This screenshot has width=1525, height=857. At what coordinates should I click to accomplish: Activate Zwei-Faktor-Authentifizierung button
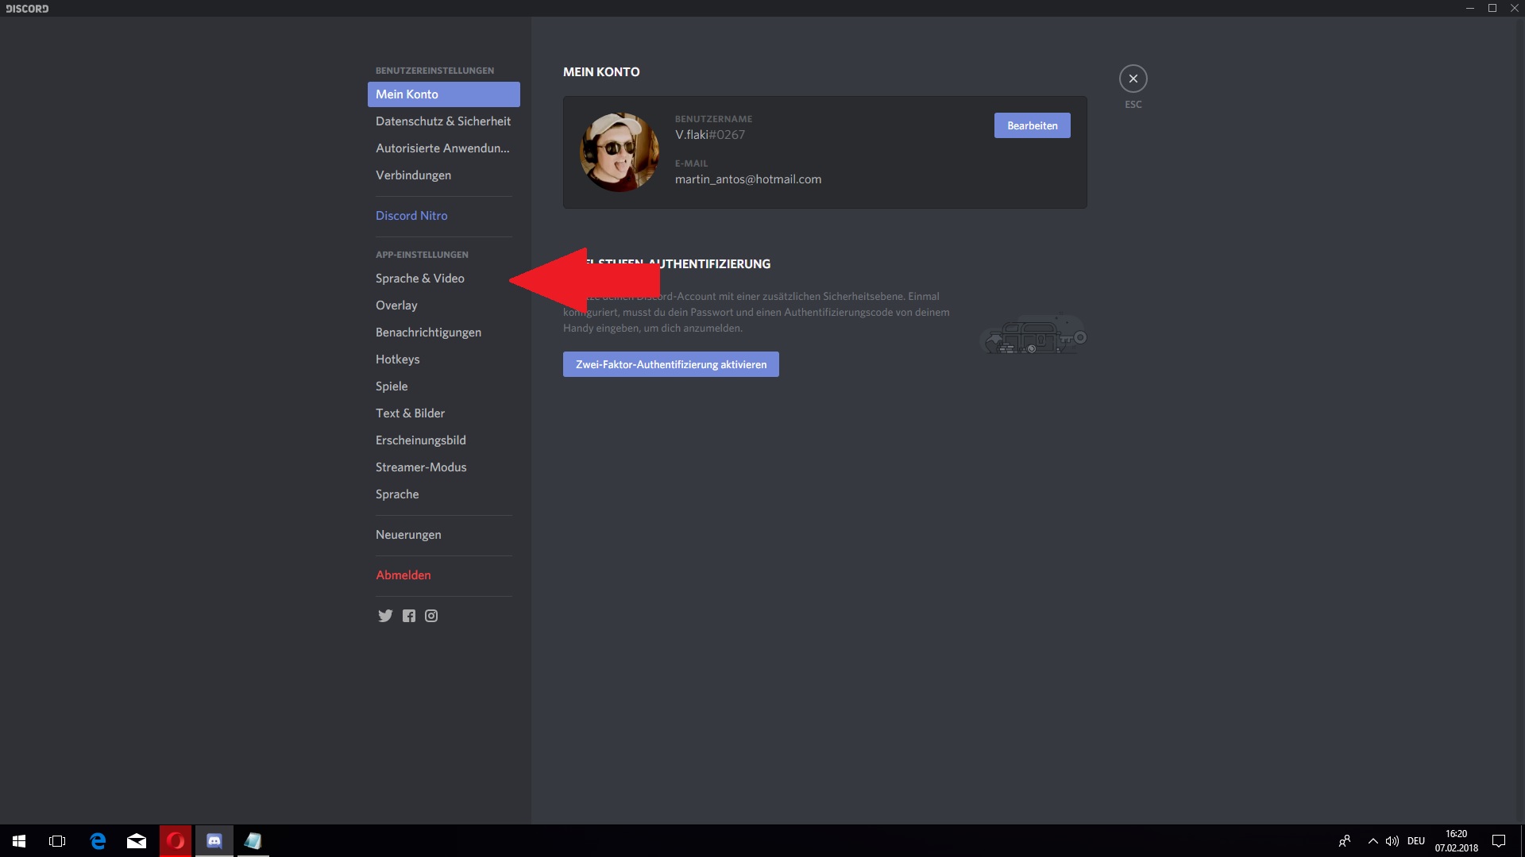coord(671,364)
